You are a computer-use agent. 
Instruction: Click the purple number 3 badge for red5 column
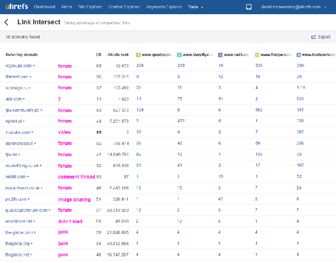220,55
